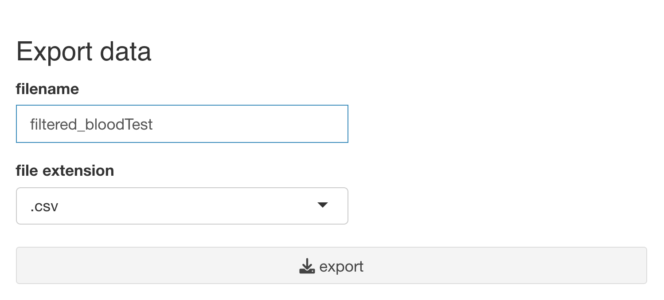Click empty middle of .csv select box
The image size is (664, 300).
point(186,206)
